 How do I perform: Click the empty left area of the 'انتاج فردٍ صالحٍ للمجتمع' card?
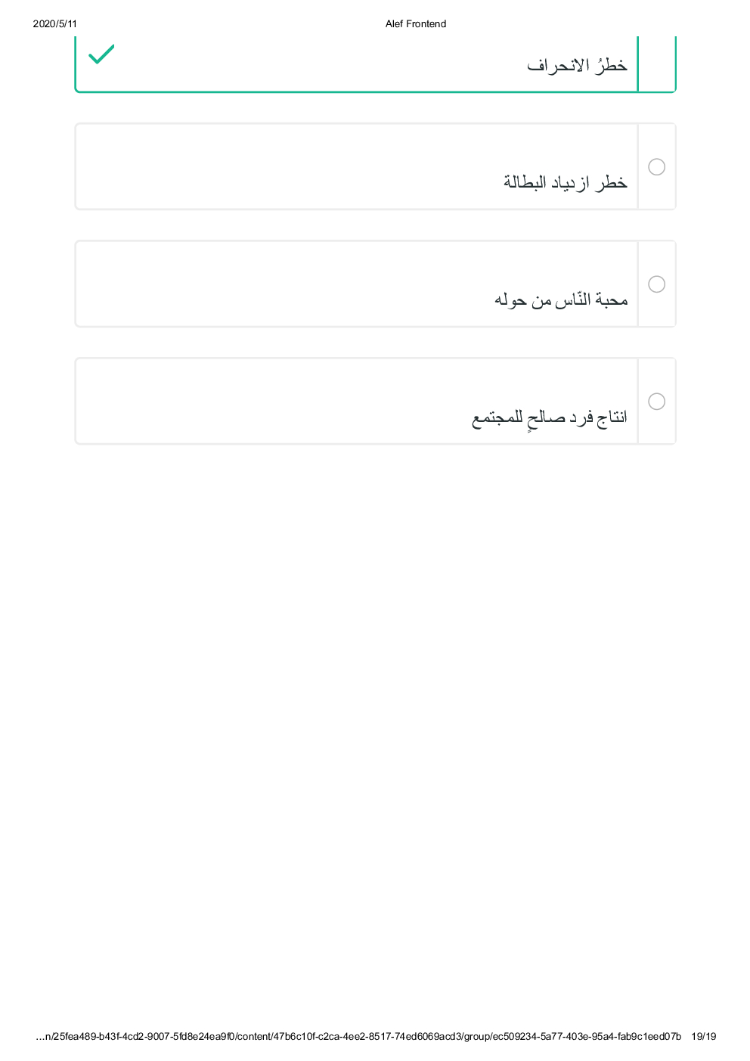pos(265,402)
